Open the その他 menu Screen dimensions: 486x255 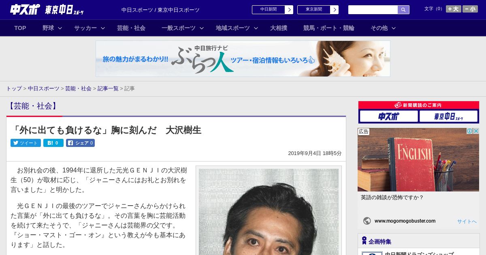point(379,28)
